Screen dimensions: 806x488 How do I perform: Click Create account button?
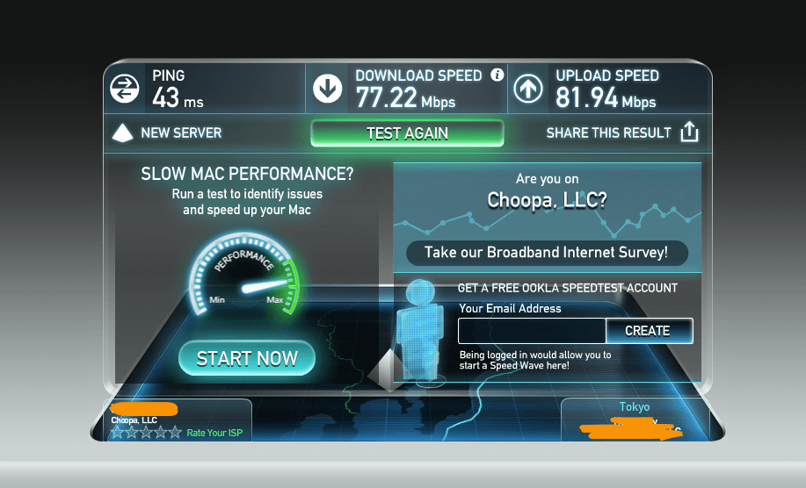coord(650,331)
